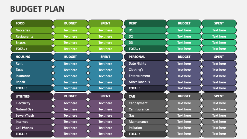Select the Date Nights row label
The width and height of the screenshot is (247, 139).
click(145, 64)
